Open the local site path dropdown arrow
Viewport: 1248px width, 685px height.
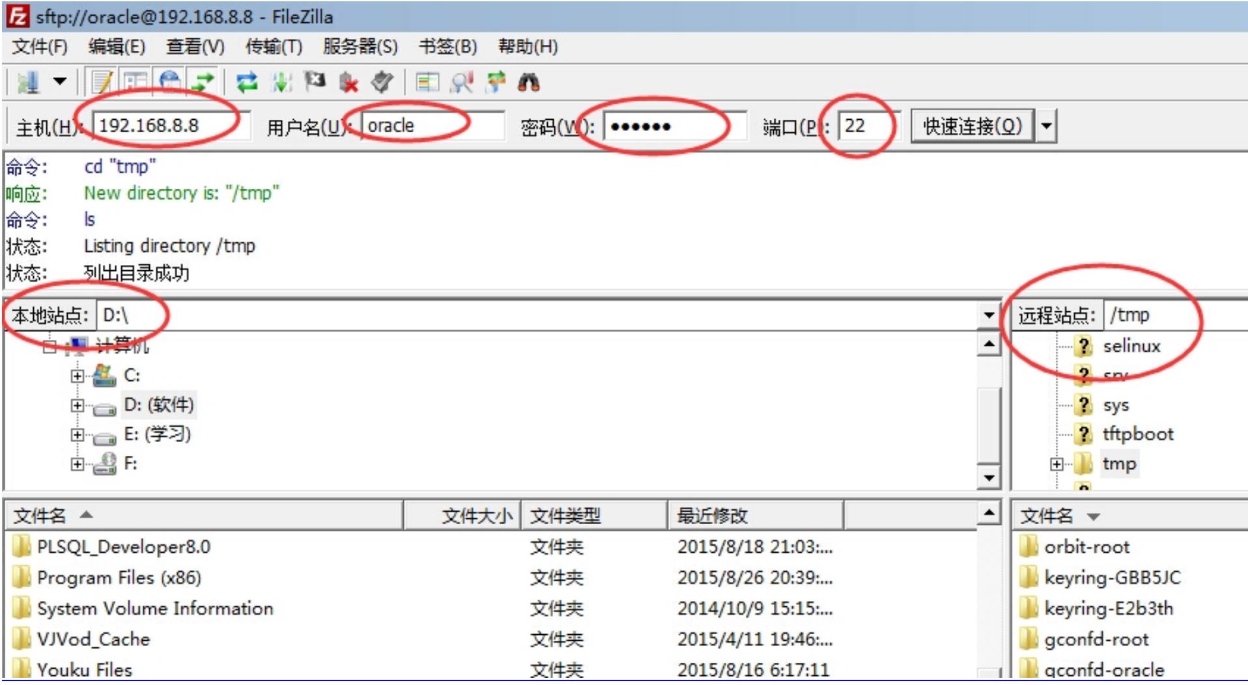pyautogui.click(x=989, y=316)
